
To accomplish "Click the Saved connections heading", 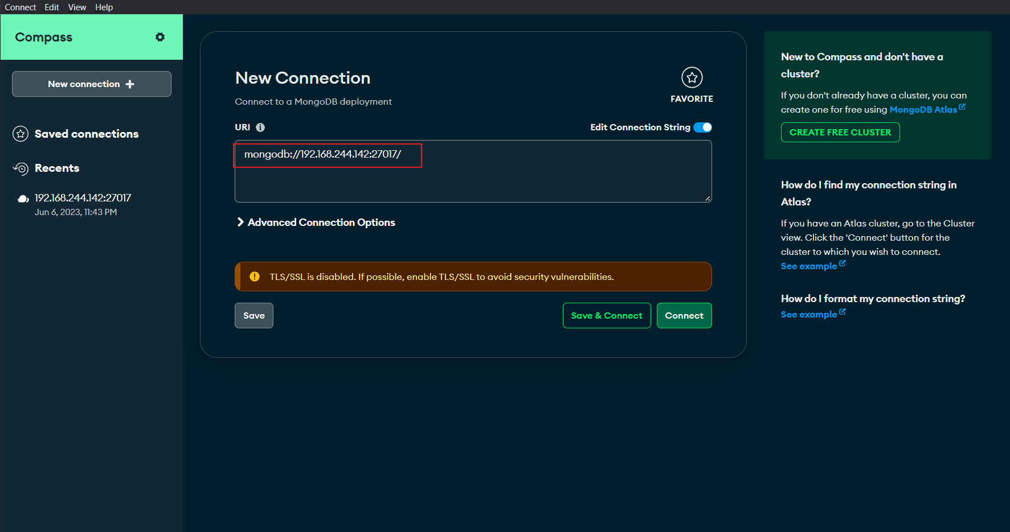I will (x=87, y=134).
